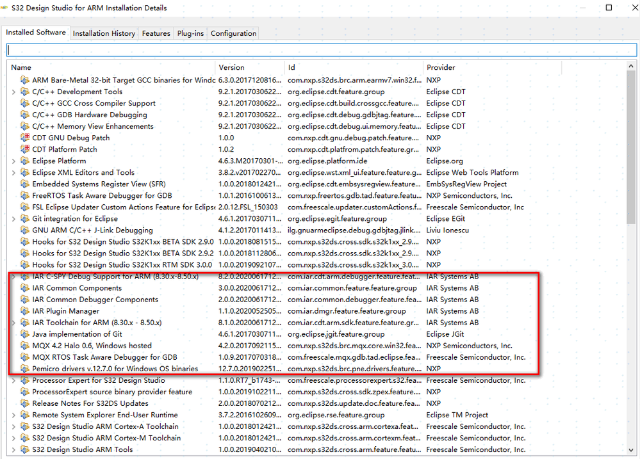640x459 pixels.
Task: Expand IAR Toolchain for ARM node
Action: (13, 323)
